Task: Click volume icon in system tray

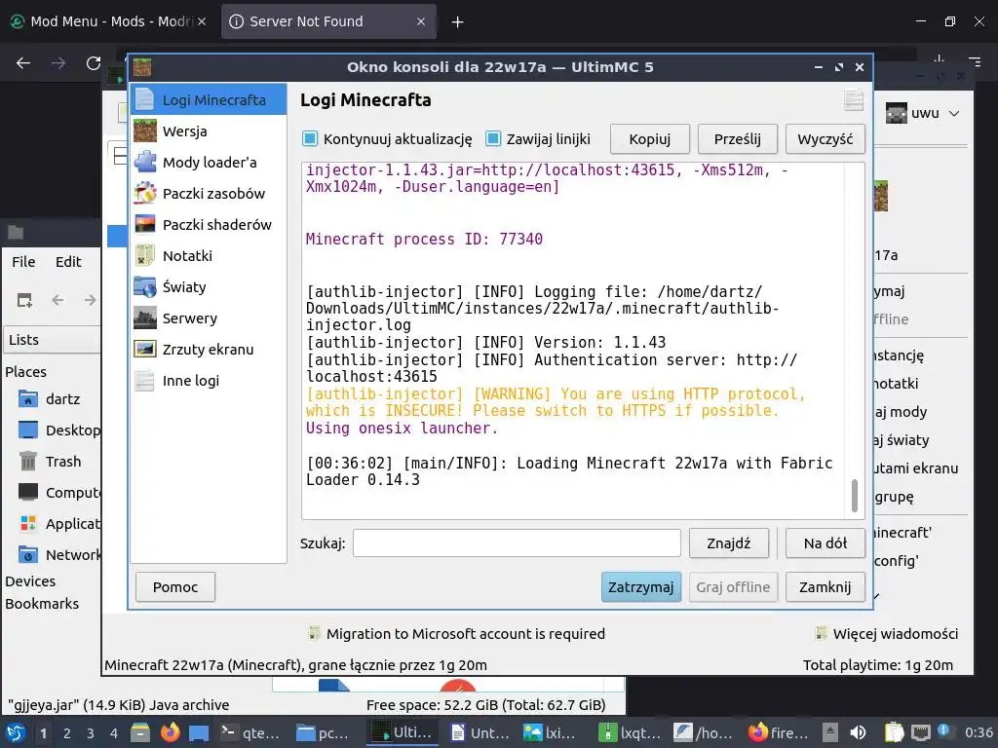Action: point(858,732)
